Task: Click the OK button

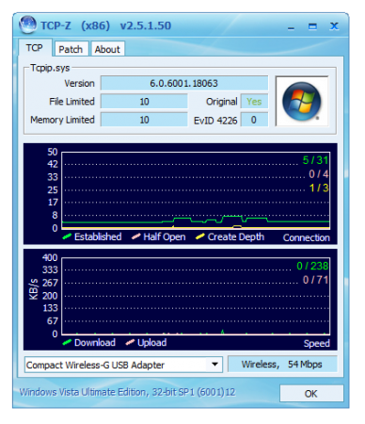Action: [311, 394]
